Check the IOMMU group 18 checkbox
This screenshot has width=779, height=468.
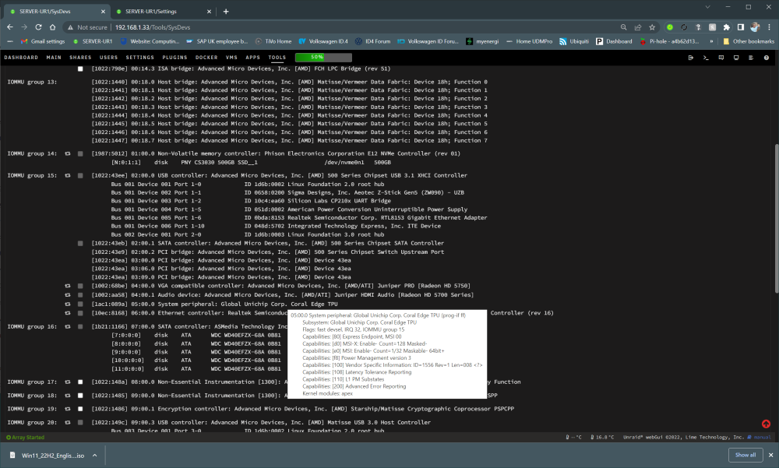80,396
